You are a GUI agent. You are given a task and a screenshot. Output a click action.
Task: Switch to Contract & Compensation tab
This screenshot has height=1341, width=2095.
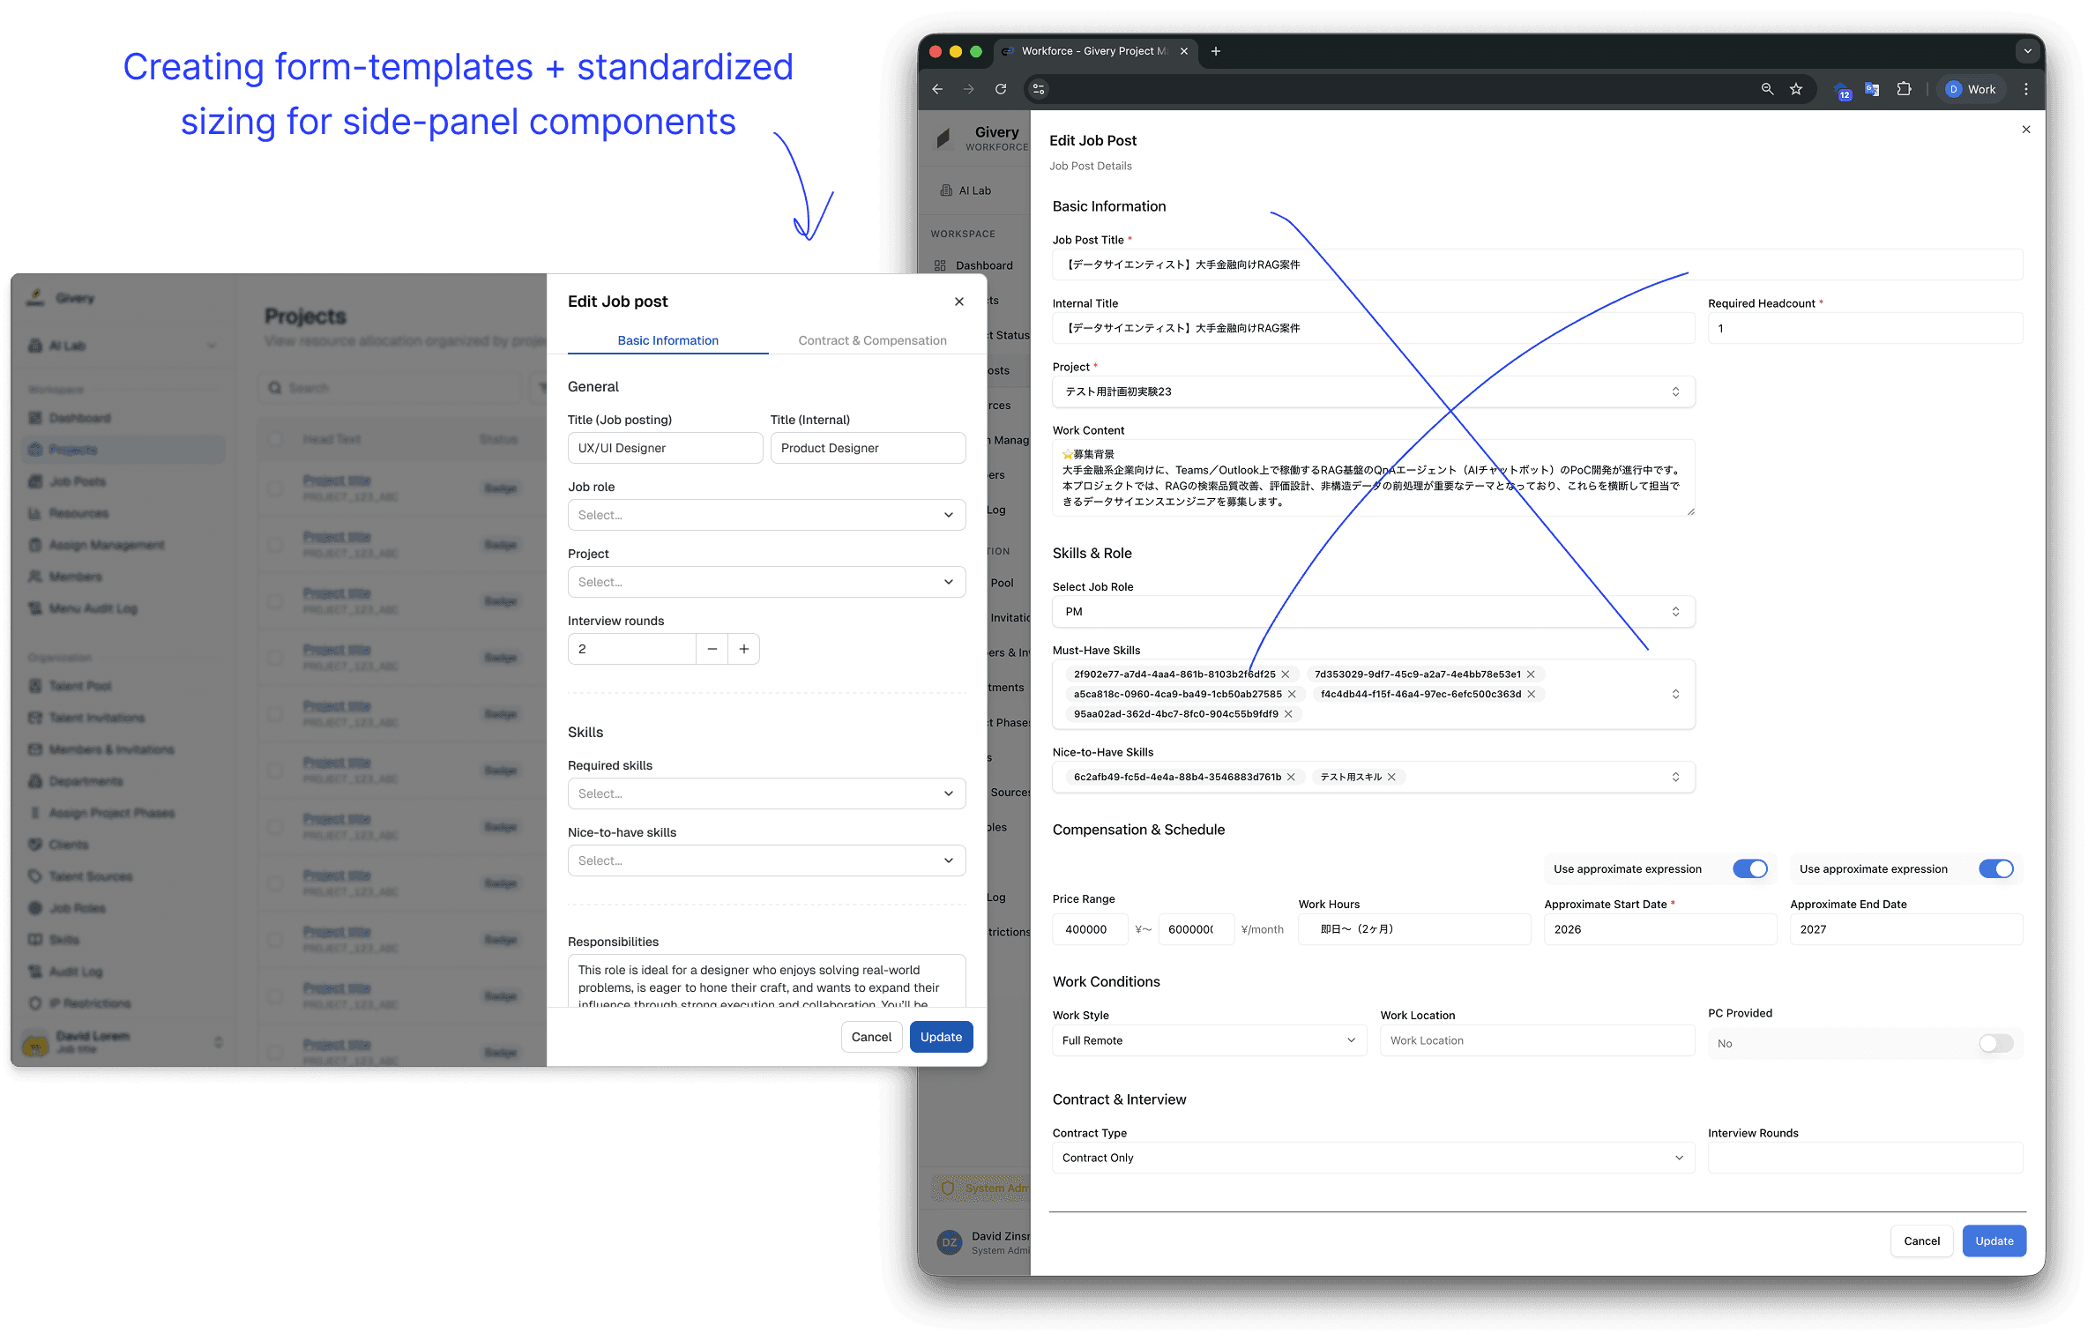pyautogui.click(x=873, y=340)
